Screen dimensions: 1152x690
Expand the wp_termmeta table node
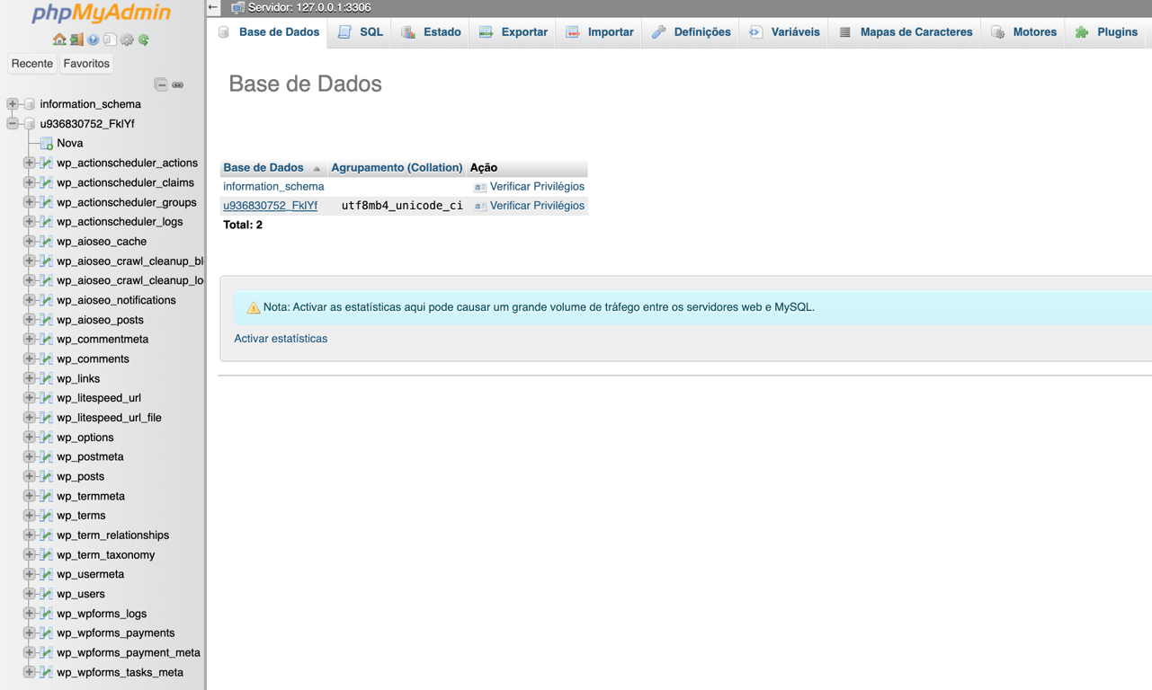(x=30, y=496)
